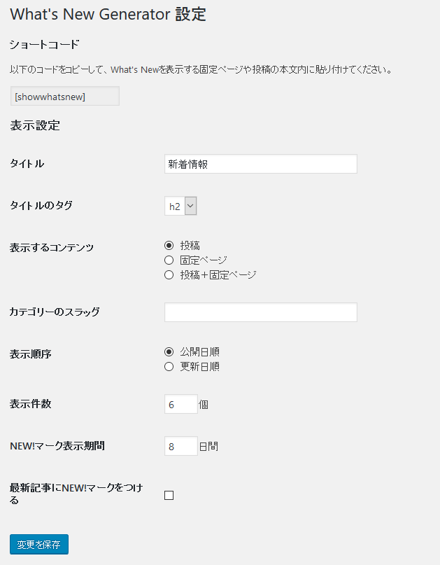
Task: Switch display order to 更新日順
Action: point(169,367)
